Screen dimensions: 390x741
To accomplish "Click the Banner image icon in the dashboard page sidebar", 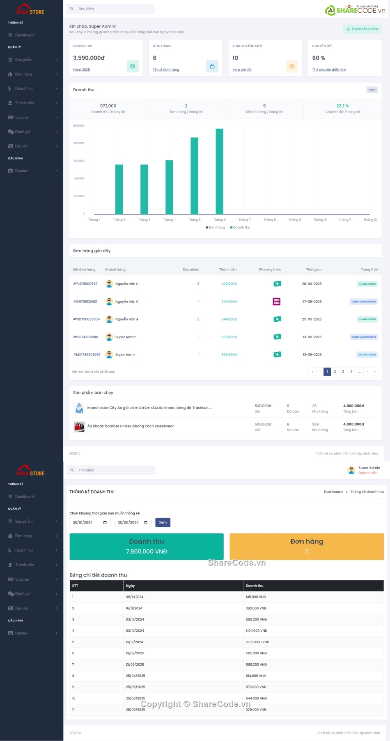I will tap(11, 171).
